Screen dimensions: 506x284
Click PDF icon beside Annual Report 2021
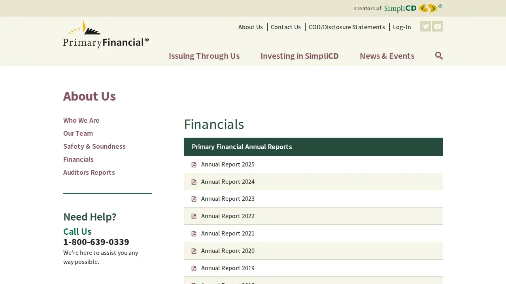194,234
